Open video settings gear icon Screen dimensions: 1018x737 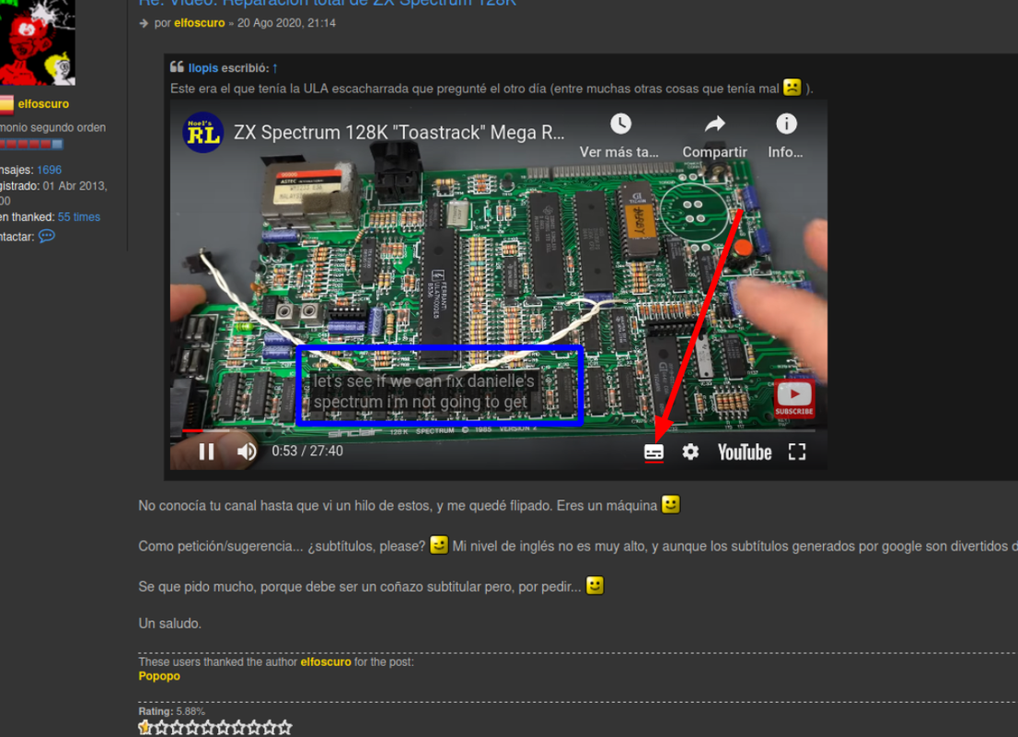coord(690,451)
